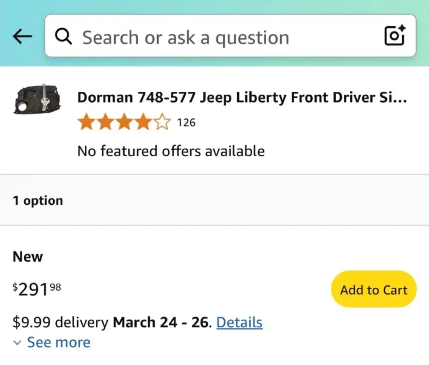Tap the first orange rating star

pyautogui.click(x=86, y=122)
